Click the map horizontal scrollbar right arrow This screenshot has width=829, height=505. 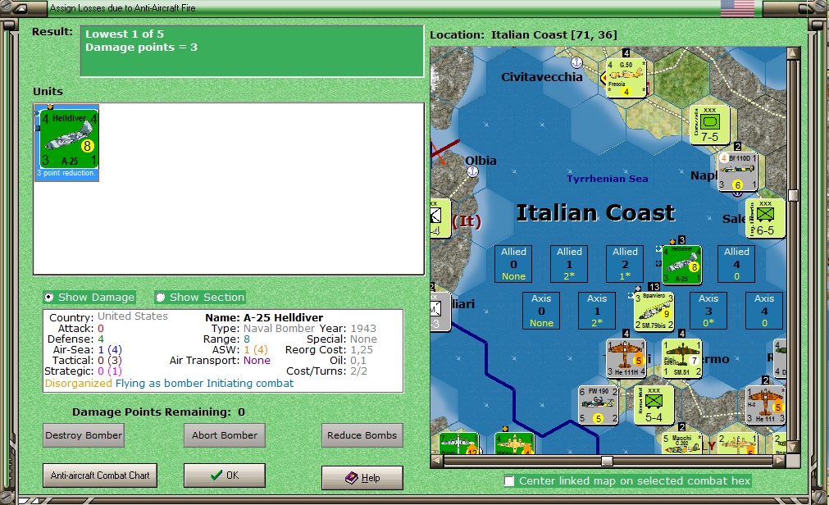[781, 461]
